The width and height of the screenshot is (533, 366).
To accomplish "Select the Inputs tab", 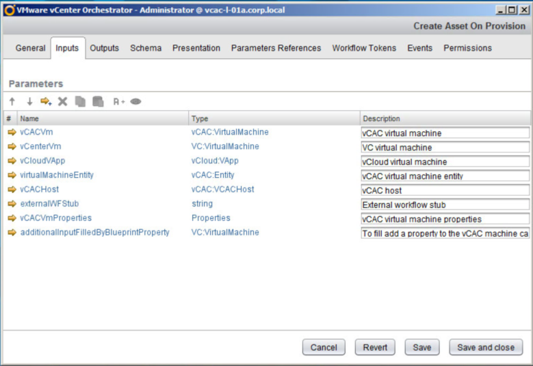I will point(67,48).
